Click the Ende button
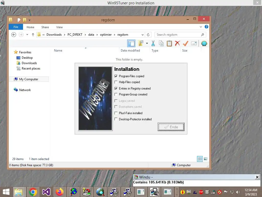Viewport: 262px width, 197px height. [x=171, y=127]
